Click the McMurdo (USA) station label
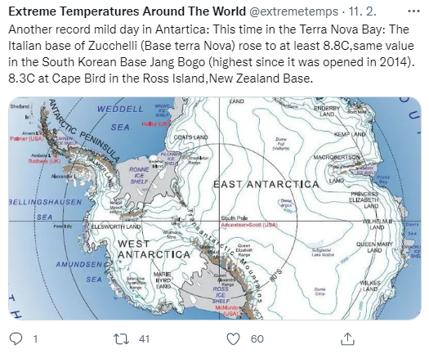The height and width of the screenshot is (354, 429). click(226, 311)
